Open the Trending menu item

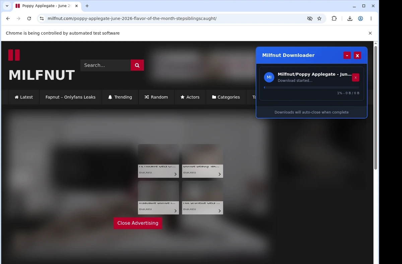[120, 97]
